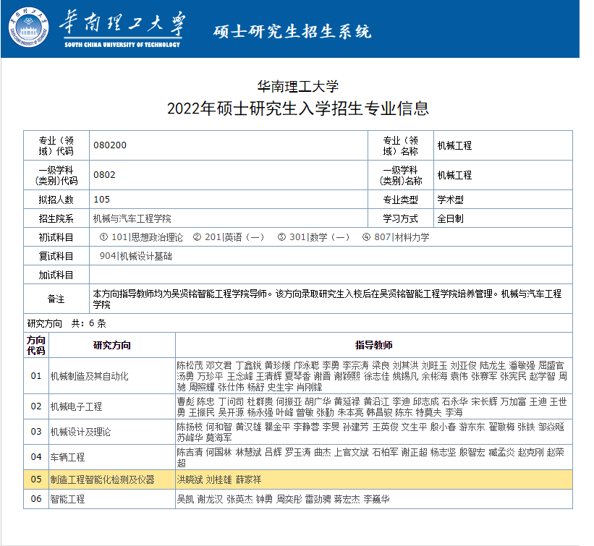Click direction code 05 cell

point(36,479)
